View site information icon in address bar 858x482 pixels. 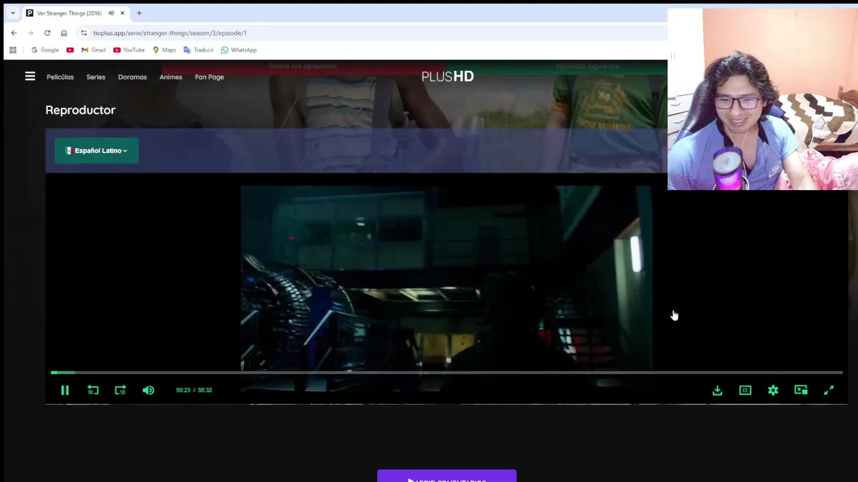[84, 33]
